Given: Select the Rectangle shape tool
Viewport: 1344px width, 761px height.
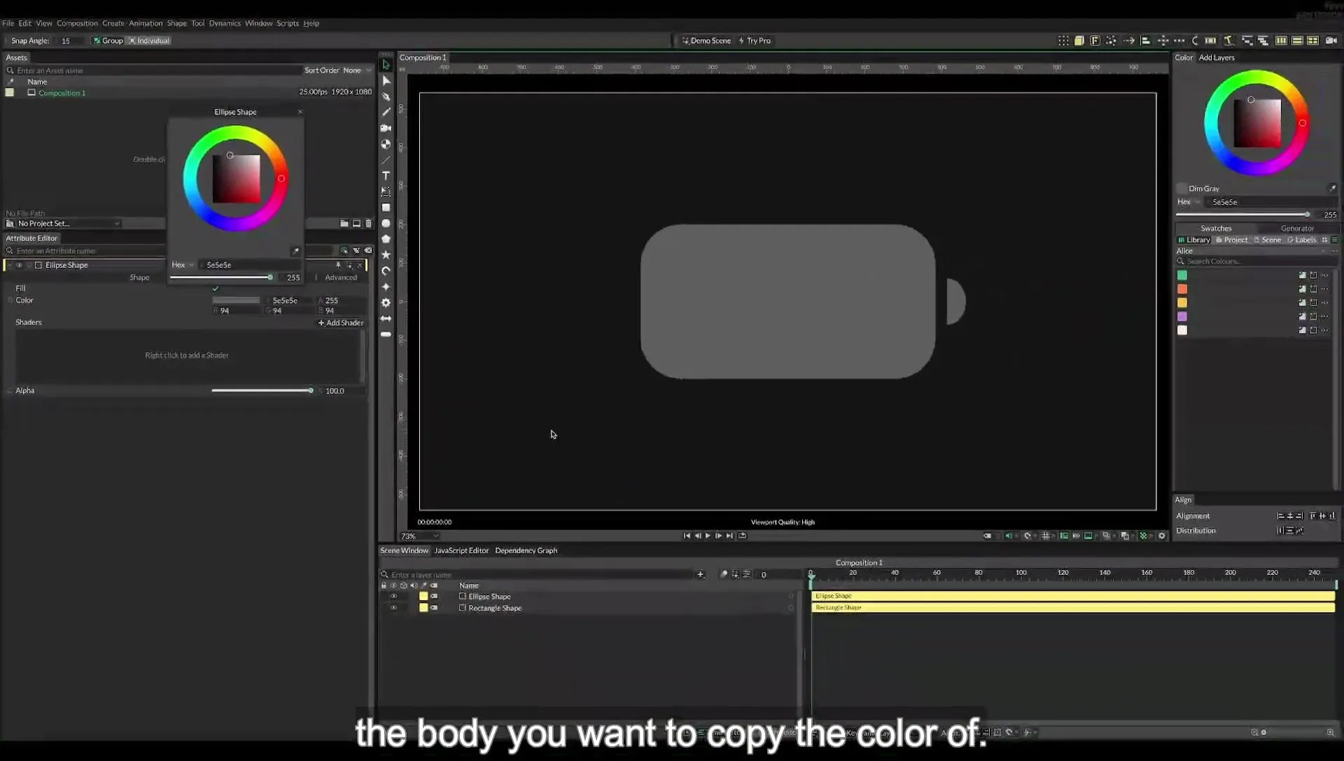Looking at the screenshot, I should [x=386, y=208].
